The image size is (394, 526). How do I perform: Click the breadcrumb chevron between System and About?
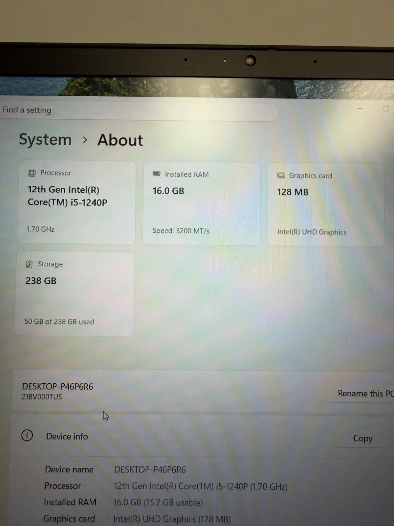tap(85, 140)
